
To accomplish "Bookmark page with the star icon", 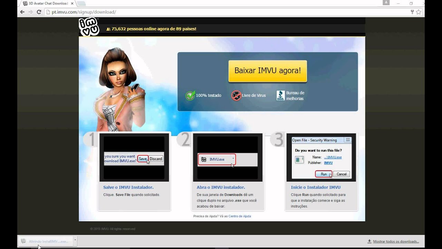I will [419, 12].
